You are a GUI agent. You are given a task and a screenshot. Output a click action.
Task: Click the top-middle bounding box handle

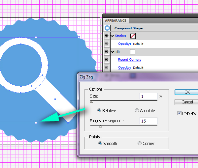pos(36,37)
